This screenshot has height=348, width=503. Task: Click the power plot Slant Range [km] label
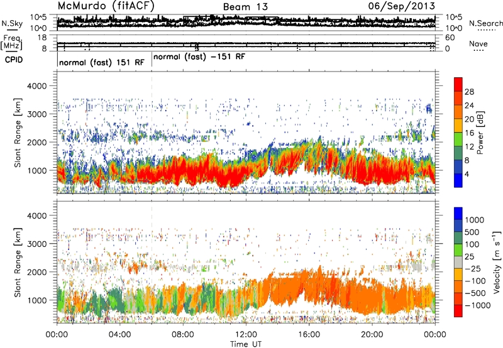coord(18,133)
